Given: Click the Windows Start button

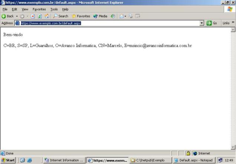Looking at the screenshot, I should pos(8,160).
